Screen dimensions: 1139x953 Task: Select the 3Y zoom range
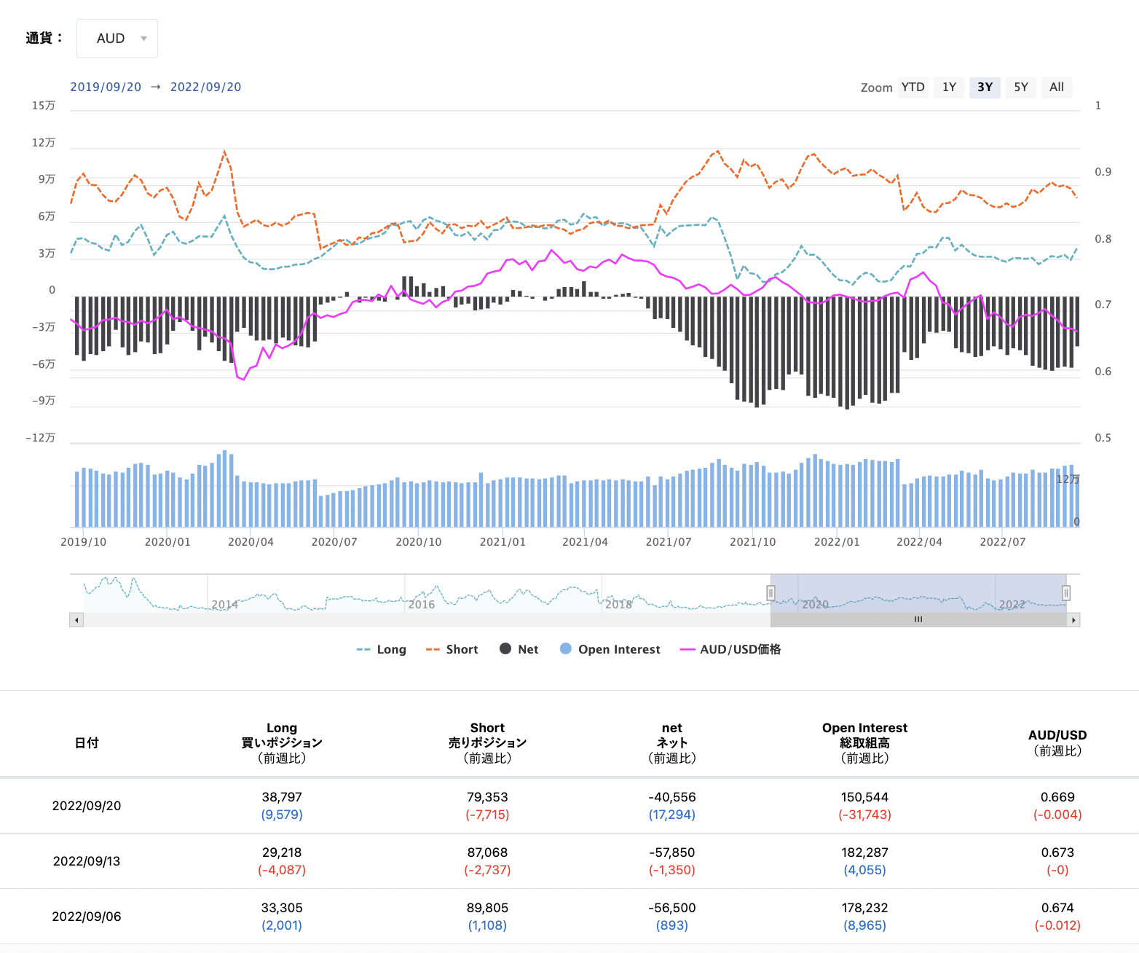point(985,87)
